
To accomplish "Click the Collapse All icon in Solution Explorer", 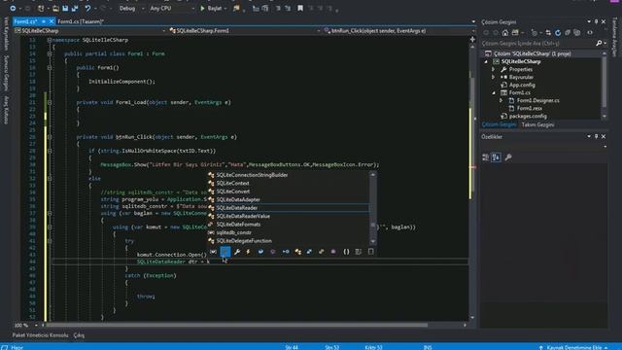I will click(568, 33).
